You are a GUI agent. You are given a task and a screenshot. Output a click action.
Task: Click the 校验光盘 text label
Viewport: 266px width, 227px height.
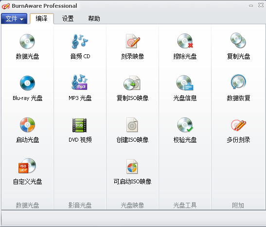click(x=185, y=140)
